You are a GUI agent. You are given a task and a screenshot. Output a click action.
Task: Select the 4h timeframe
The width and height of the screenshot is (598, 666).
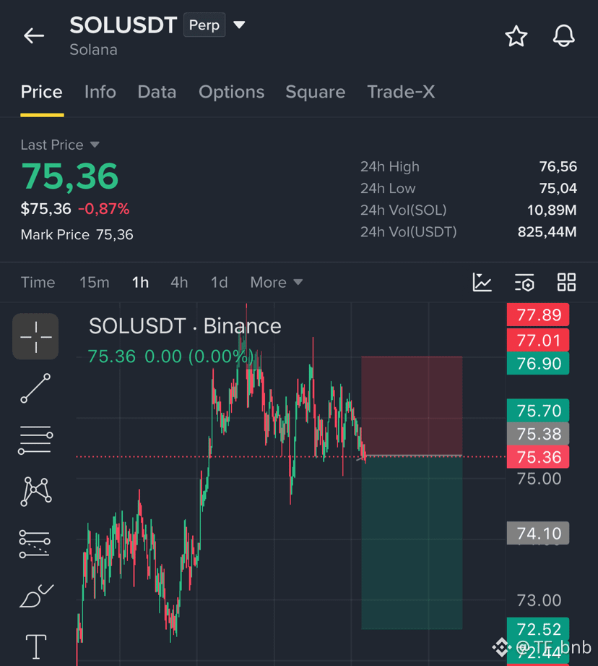(x=179, y=283)
